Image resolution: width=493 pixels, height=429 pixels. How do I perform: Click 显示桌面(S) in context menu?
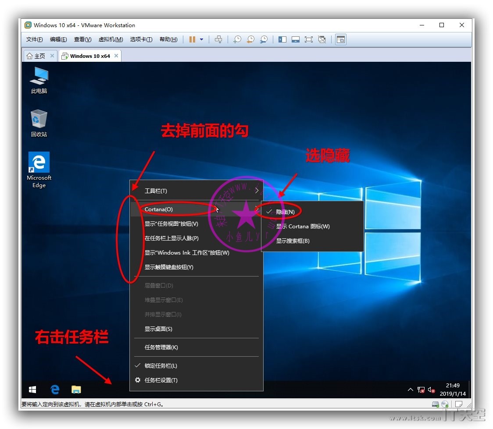[x=196, y=329]
